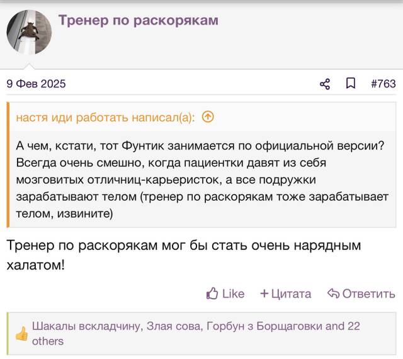Open liker Шакалы вскладчину profile

pyautogui.click(x=86, y=326)
